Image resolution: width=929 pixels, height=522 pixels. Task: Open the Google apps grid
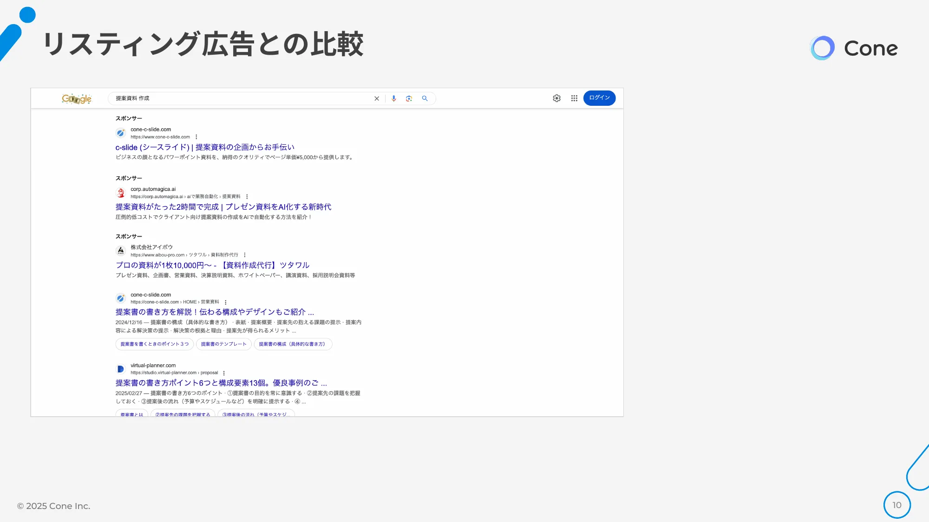coord(574,98)
